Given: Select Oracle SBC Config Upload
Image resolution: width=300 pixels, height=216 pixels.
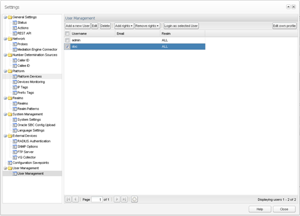Looking at the screenshot, I should [x=36, y=125].
